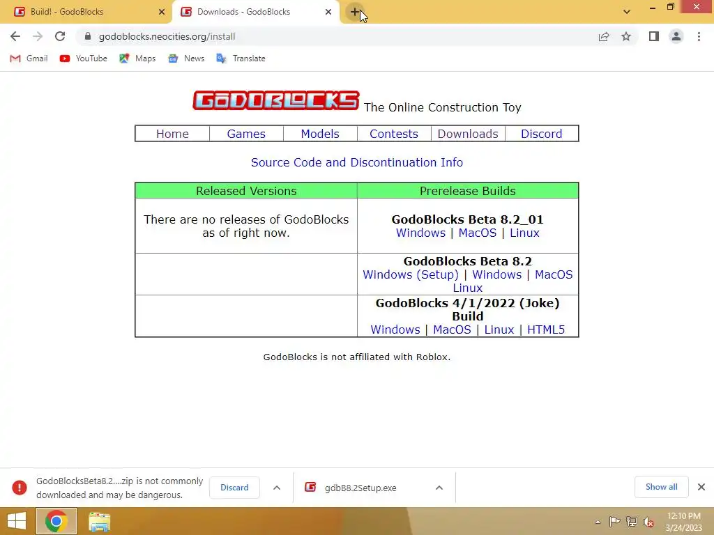The width and height of the screenshot is (714, 535).
Task: Open Action Center flag icon
Action: pyautogui.click(x=614, y=522)
